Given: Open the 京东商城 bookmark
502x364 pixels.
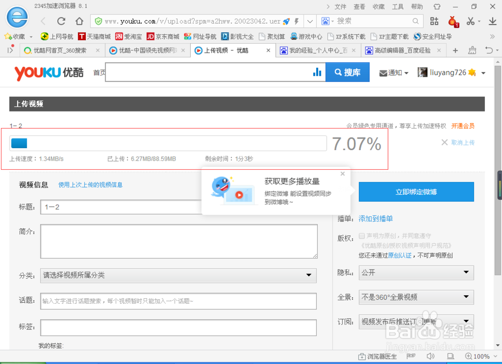Looking at the screenshot, I should pyautogui.click(x=163, y=37).
